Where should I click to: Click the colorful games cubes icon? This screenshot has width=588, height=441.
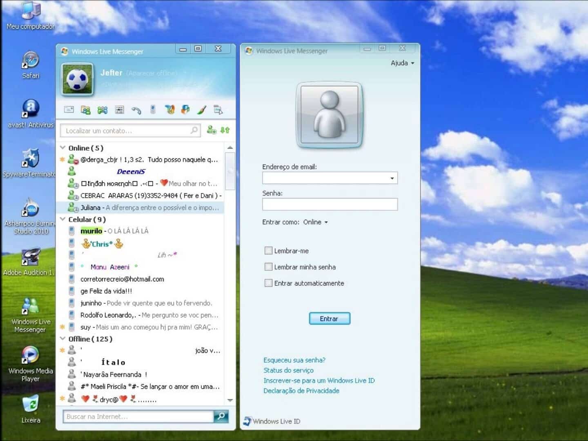coord(185,109)
